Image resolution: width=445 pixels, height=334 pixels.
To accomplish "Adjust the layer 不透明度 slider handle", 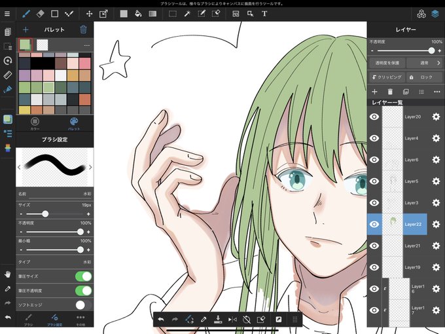I will pyautogui.click(x=431, y=50).
